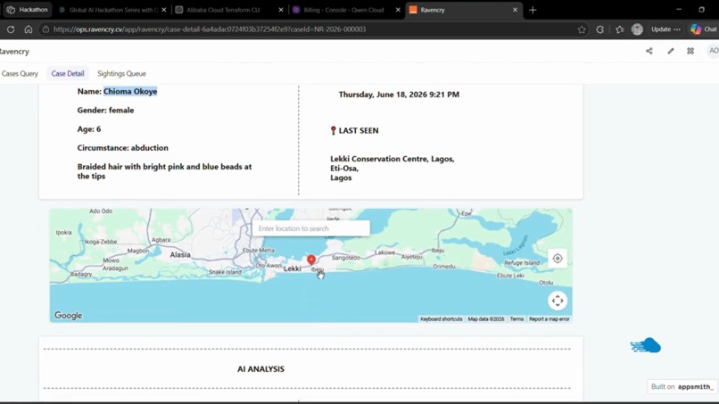Screen dimensions: 719x404
Task: Click the Thursday, June 18, 2026 date
Action: [399, 95]
